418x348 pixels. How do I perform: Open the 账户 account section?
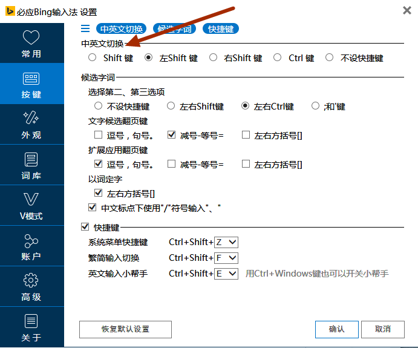pyautogui.click(x=31, y=246)
